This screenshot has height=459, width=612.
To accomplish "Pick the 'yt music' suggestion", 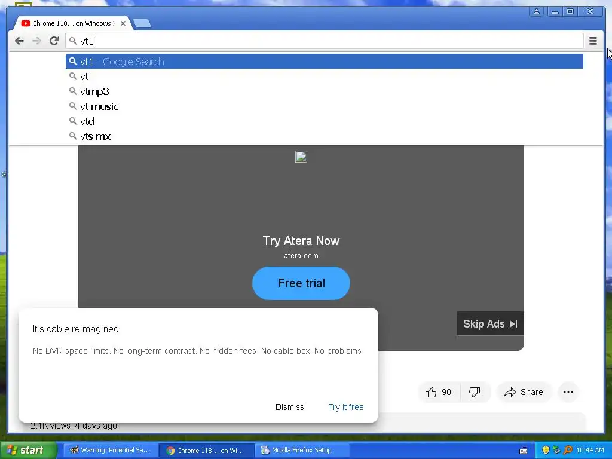I will tap(325, 106).
